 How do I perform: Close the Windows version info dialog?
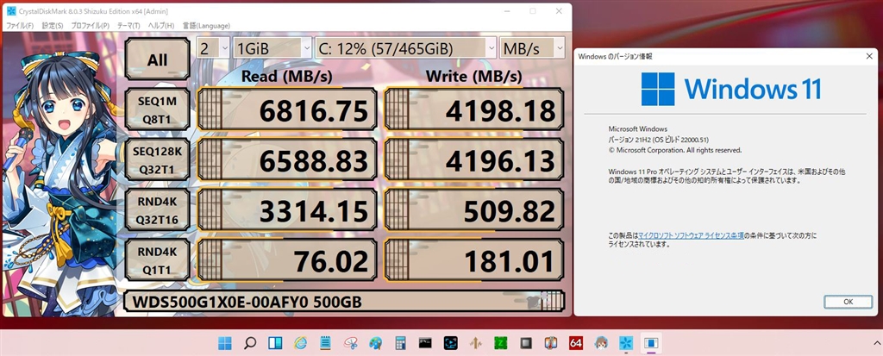point(869,56)
